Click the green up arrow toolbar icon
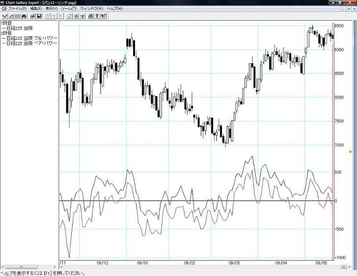The image size is (357, 276). pyautogui.click(x=82, y=16)
